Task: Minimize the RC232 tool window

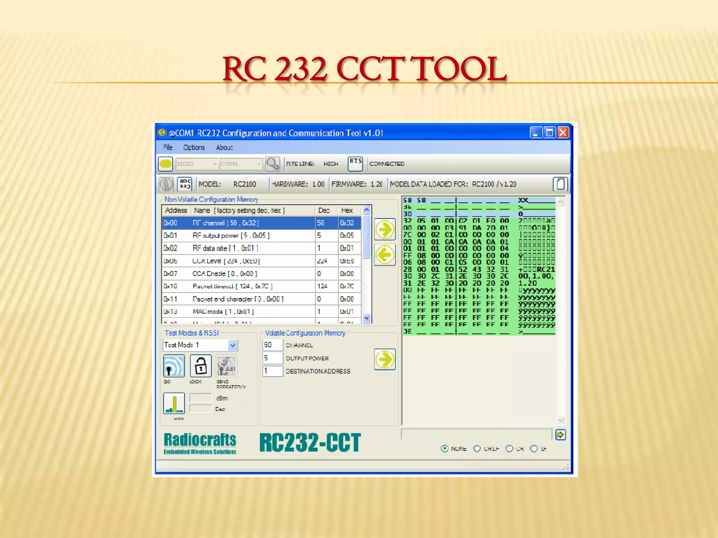Action: [x=536, y=132]
